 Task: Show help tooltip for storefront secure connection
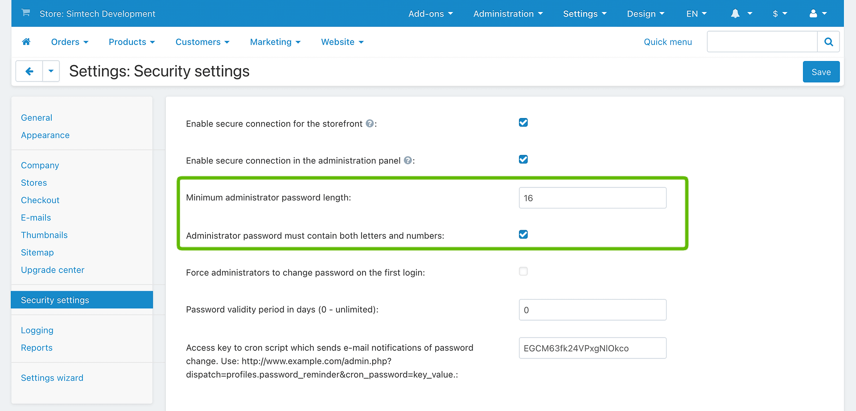pyautogui.click(x=370, y=123)
